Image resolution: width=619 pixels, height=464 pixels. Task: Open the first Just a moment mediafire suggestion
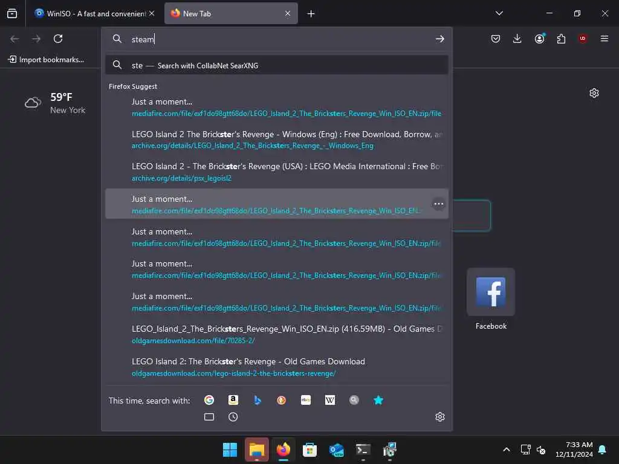[x=277, y=108]
